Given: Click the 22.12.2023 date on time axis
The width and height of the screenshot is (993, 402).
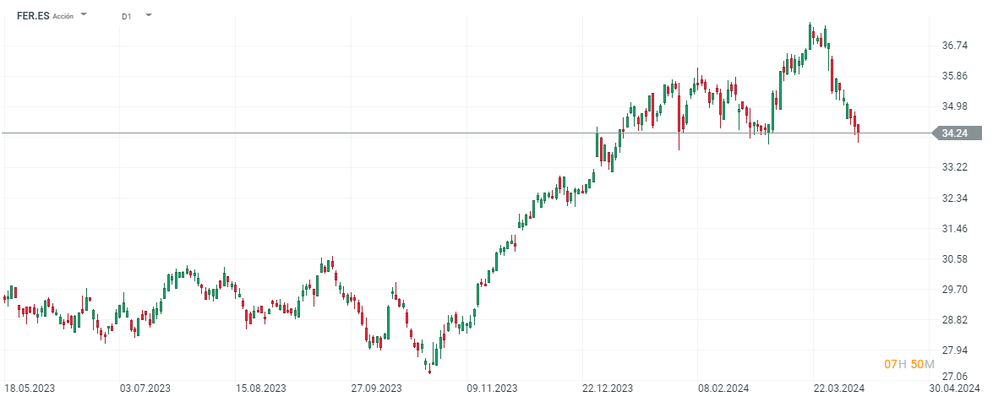Looking at the screenshot, I should pyautogui.click(x=608, y=388).
